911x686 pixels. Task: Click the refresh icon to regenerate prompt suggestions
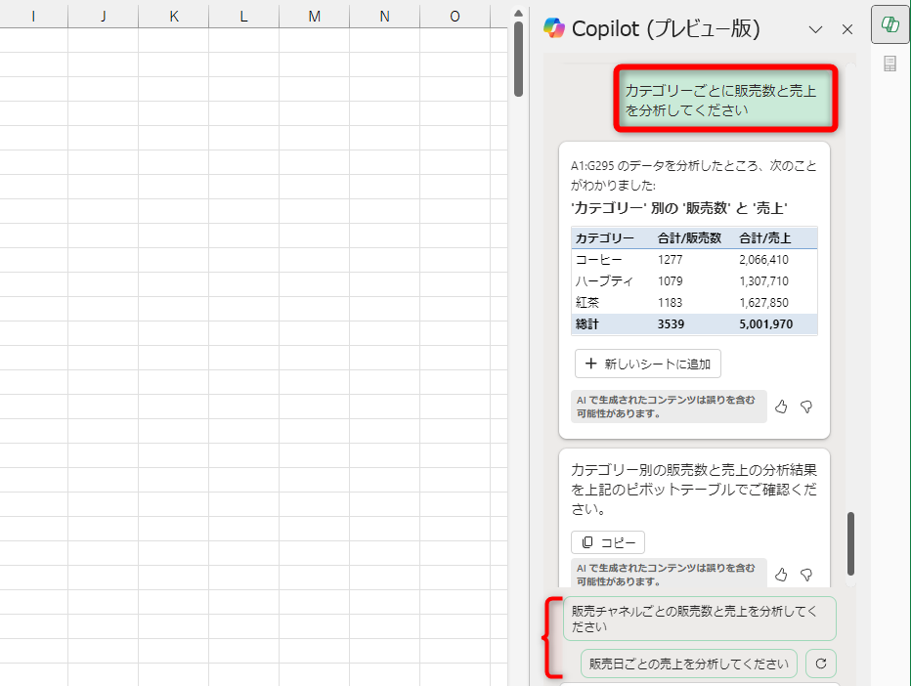pyautogui.click(x=819, y=664)
